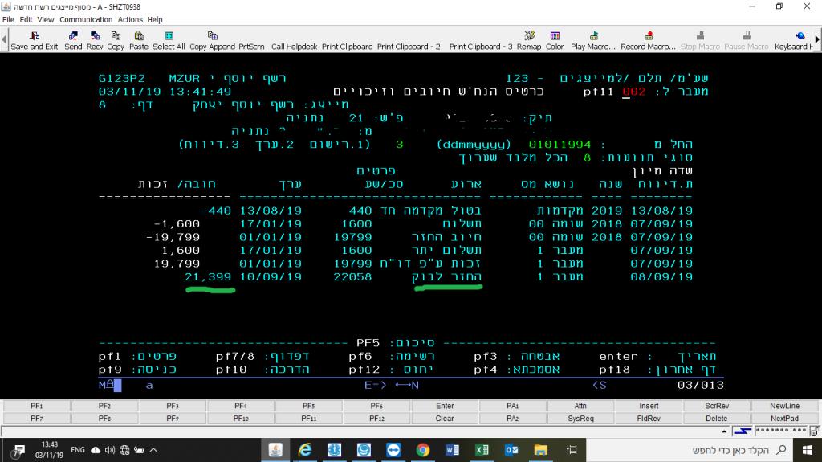Click the SysReq keypad button
822x462 pixels.
[x=580, y=419]
